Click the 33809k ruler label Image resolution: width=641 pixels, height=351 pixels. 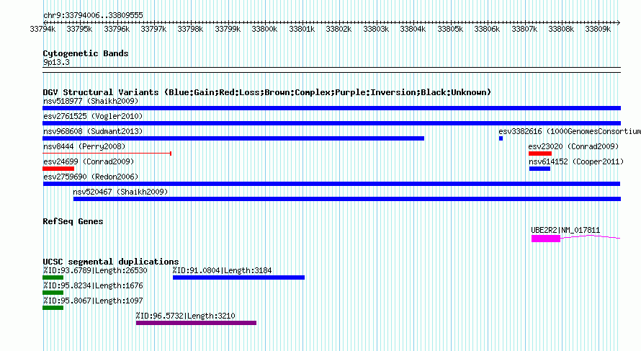598,30
